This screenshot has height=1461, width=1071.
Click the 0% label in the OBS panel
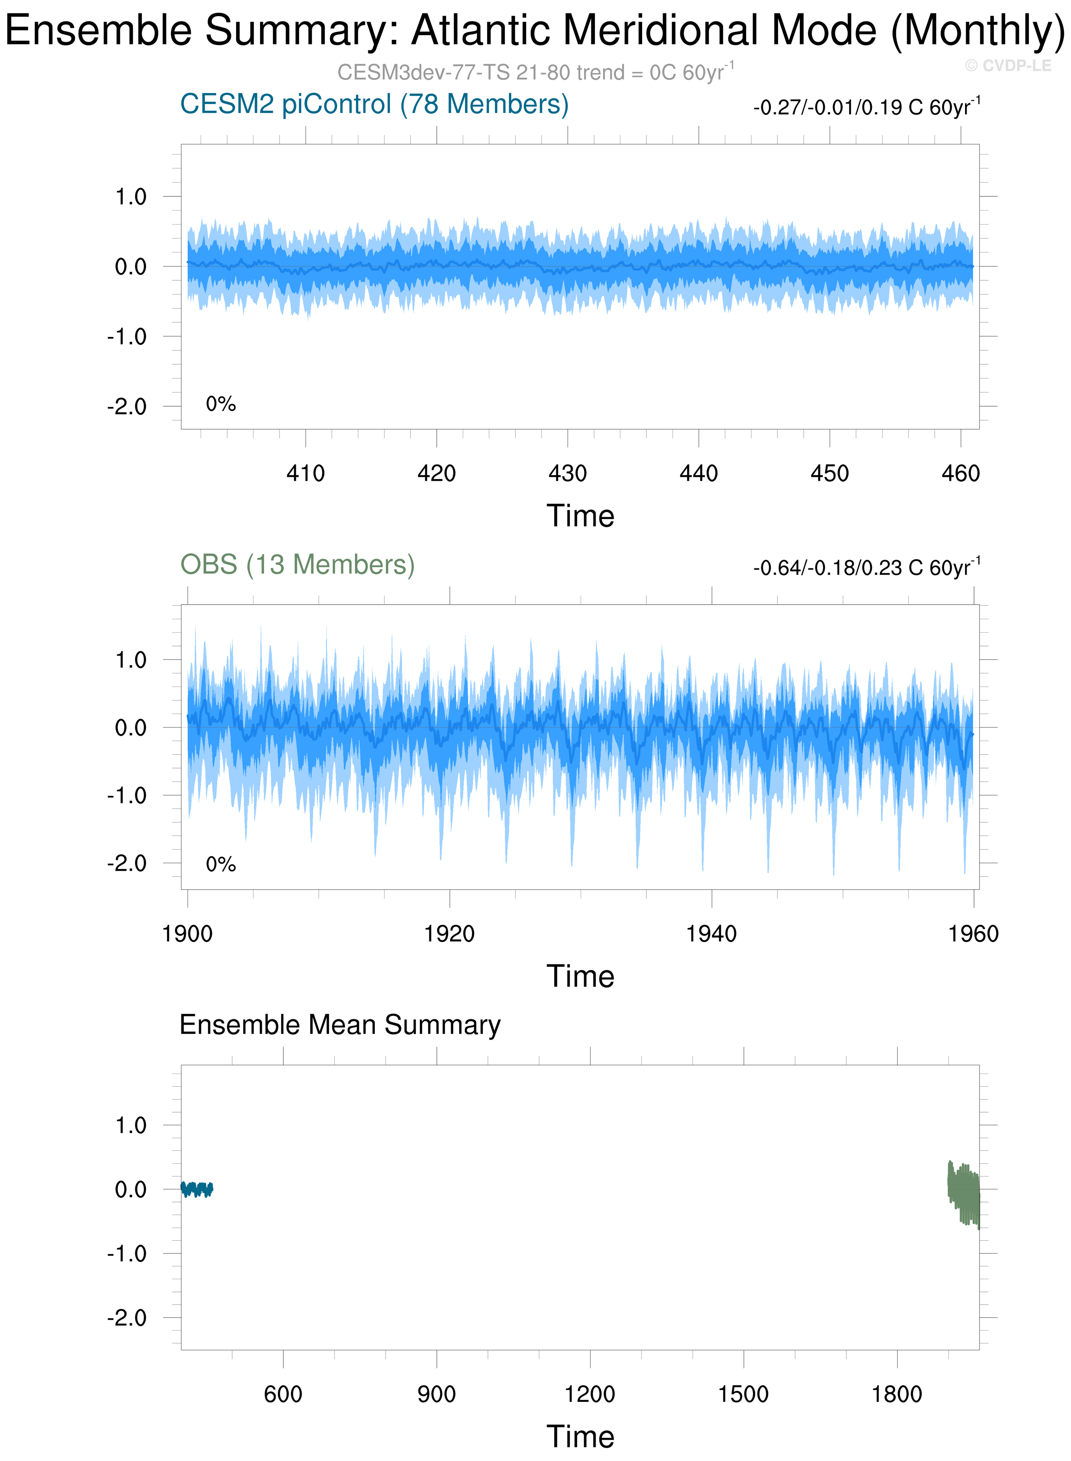pos(220,864)
